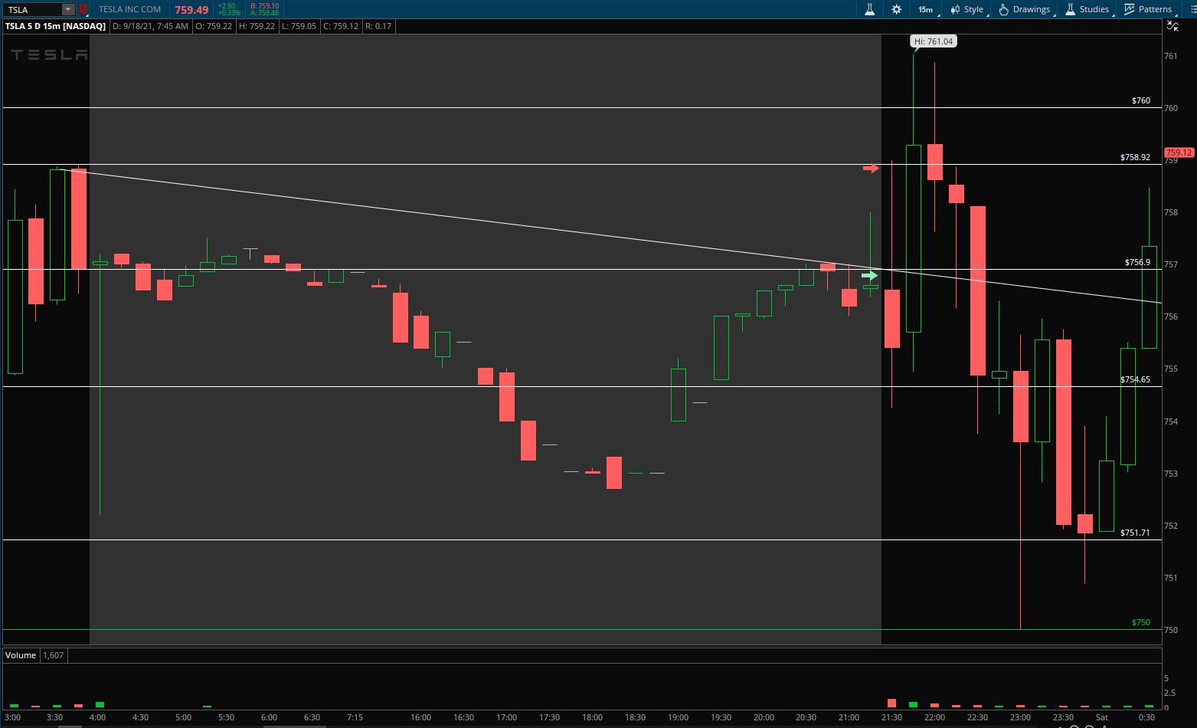Click the 755 price axis label
The image size is (1197, 728).
[1171, 369]
